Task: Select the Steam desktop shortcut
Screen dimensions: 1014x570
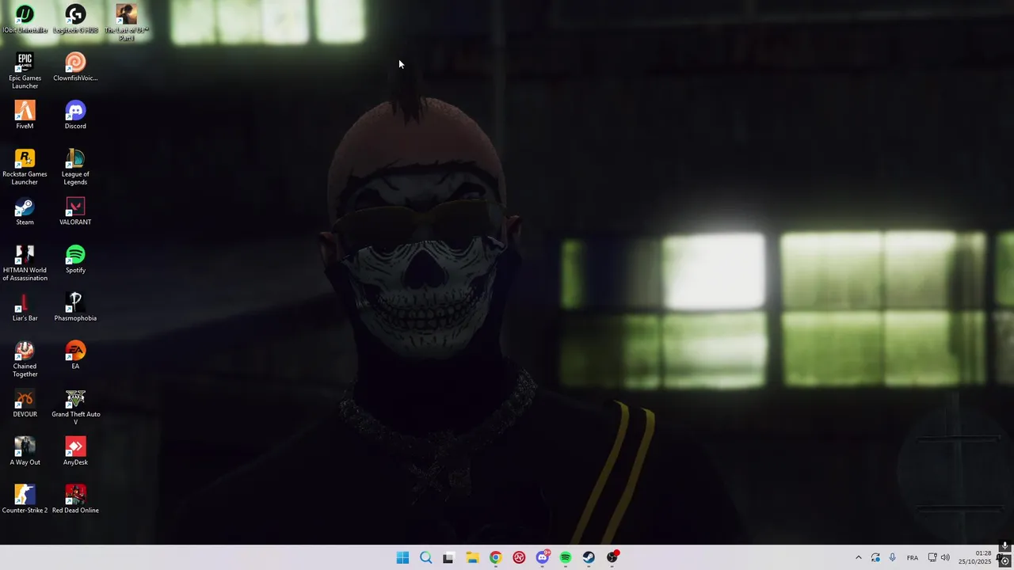Action: 25,211
